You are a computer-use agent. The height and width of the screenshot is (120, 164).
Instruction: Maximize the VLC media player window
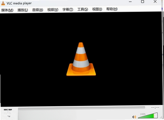(143, 2)
